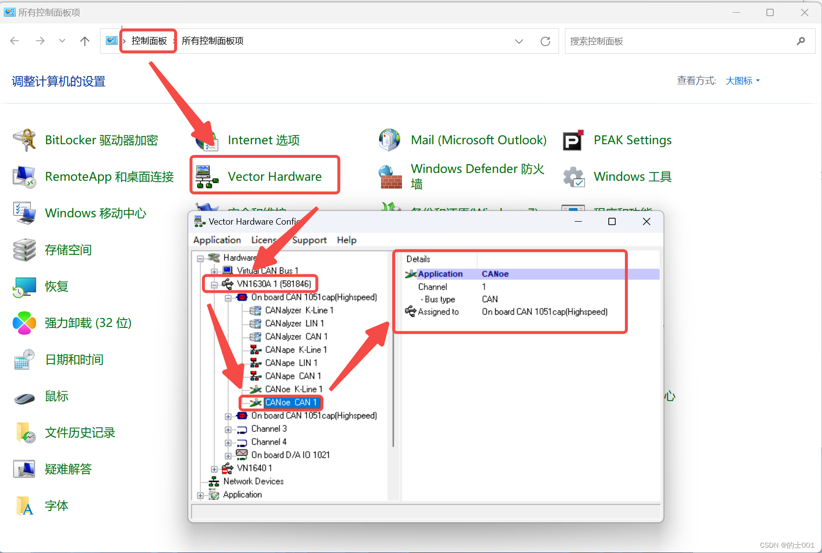Open 存储空间 icon
822x553 pixels.
[24, 250]
